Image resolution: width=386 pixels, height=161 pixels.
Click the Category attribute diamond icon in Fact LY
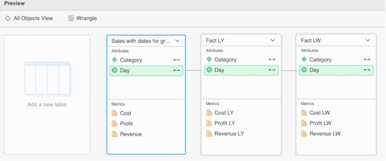(x=209, y=60)
